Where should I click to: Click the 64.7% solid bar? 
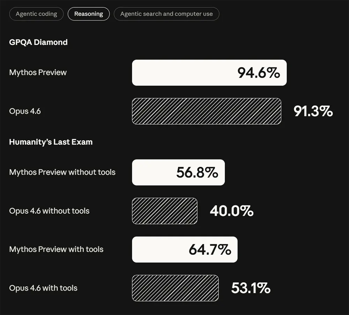pos(184,250)
